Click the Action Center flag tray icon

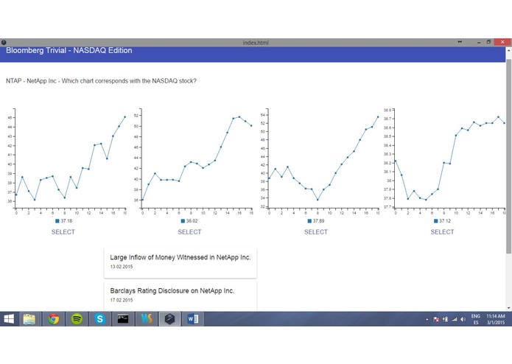[436, 319]
